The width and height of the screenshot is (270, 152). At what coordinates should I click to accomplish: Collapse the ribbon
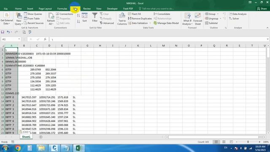[267, 28]
